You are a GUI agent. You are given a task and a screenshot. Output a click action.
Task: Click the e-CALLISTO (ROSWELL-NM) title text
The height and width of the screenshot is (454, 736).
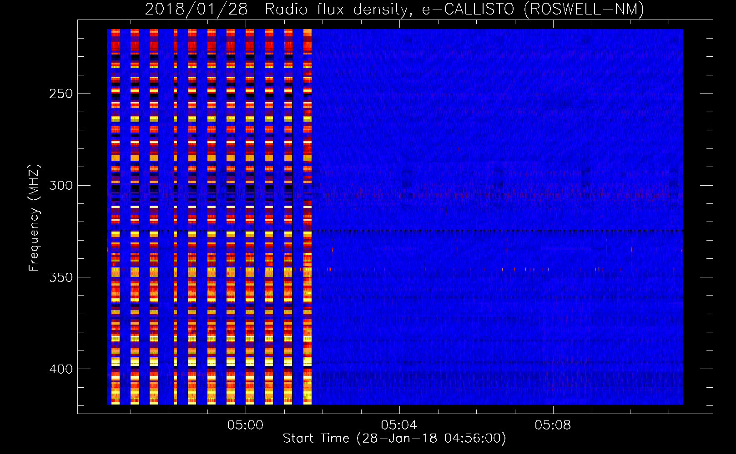coord(533,9)
